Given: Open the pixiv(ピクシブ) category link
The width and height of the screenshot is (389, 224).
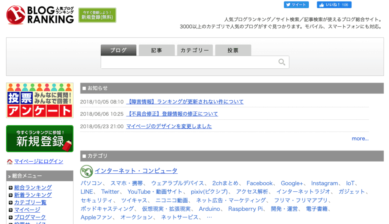Looking at the screenshot, I should [x=209, y=192].
